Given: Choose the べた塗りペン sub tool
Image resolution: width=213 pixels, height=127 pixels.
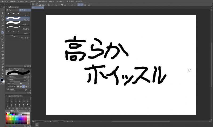Looking at the screenshot, I should pyautogui.click(x=18, y=23).
